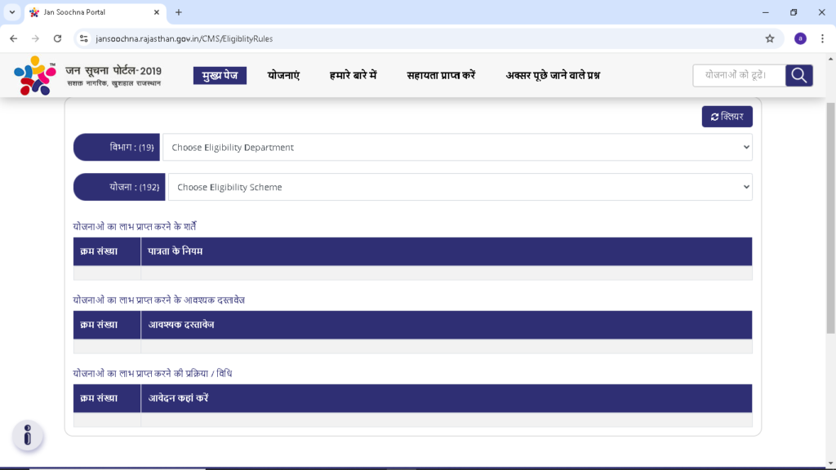Click योजनाओ का लाभ आवश्यक दस्तावेज heading
Viewport: 836px width, 470px height.
coord(159,300)
